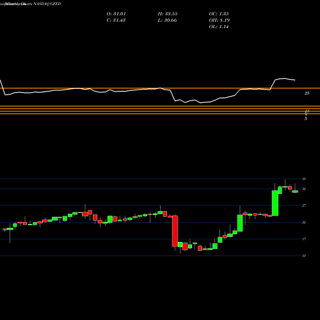
Task: Select the high value H: 33.55
Action: point(168,14)
